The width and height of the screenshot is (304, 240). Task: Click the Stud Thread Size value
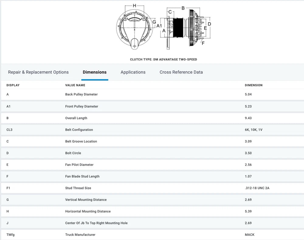pyautogui.click(x=257, y=188)
